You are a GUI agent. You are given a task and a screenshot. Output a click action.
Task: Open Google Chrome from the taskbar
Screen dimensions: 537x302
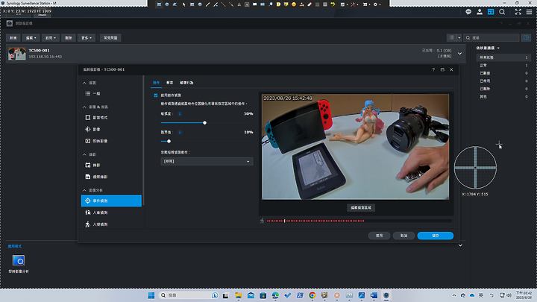[x=312, y=295]
